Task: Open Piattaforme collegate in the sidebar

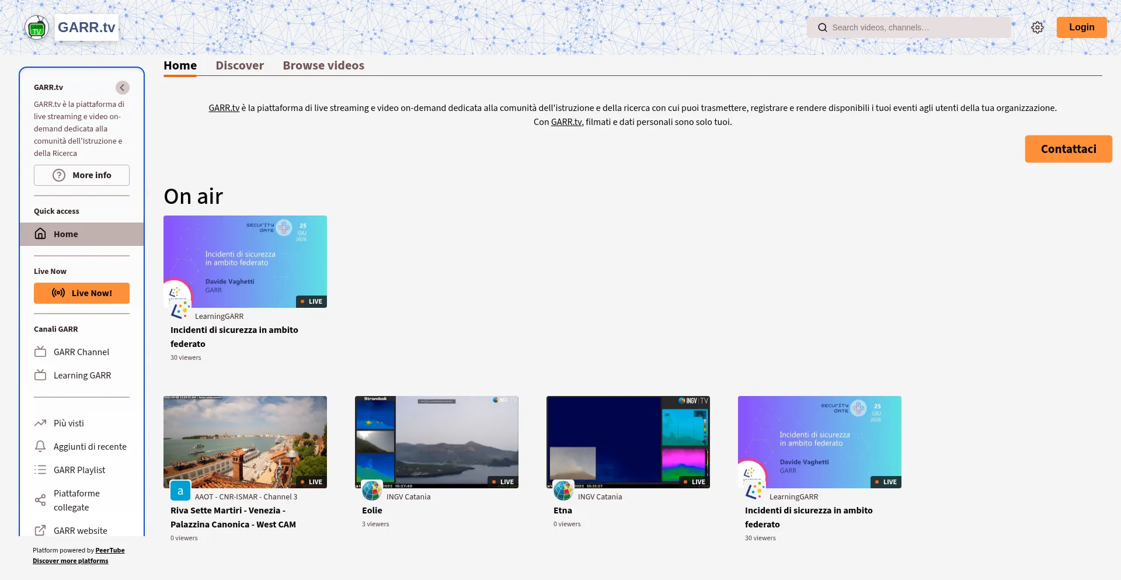Action: pyautogui.click(x=82, y=500)
